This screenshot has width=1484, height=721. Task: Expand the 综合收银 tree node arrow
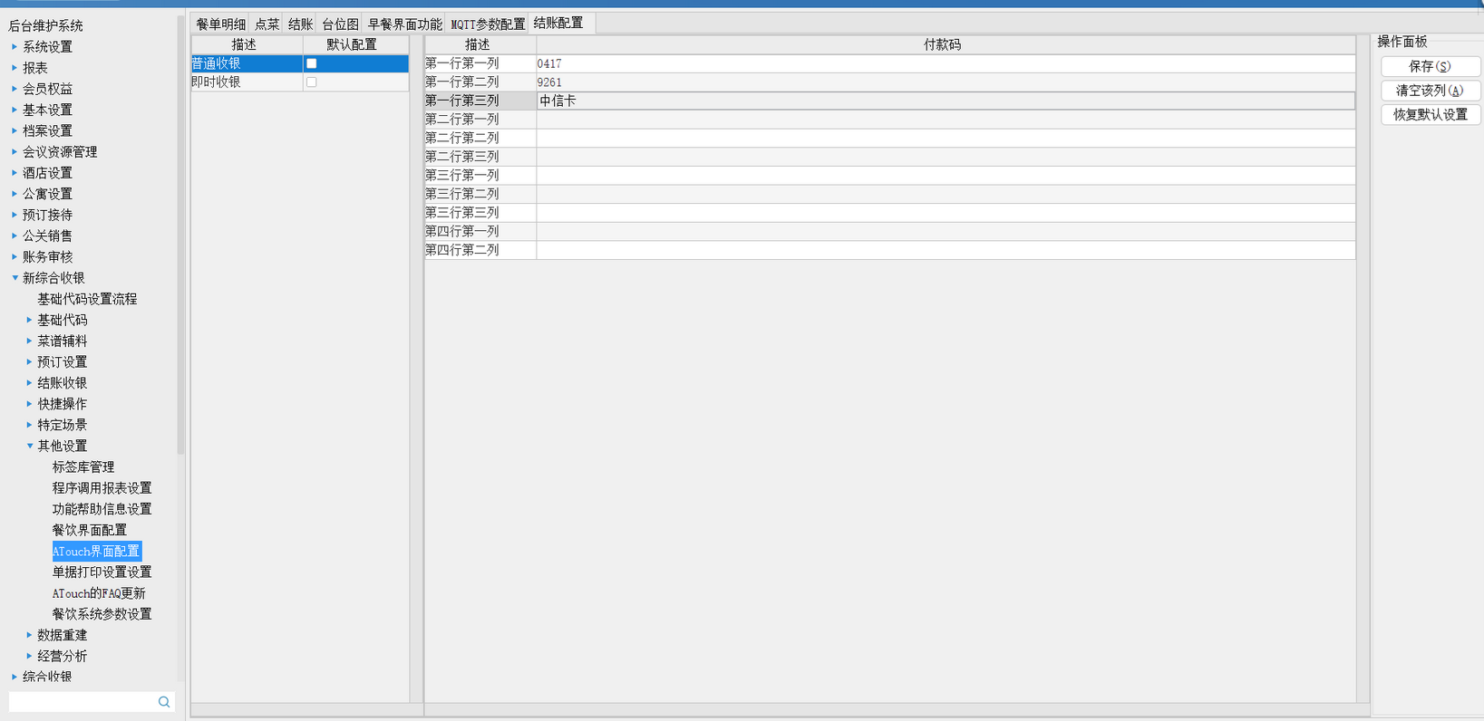(x=15, y=677)
